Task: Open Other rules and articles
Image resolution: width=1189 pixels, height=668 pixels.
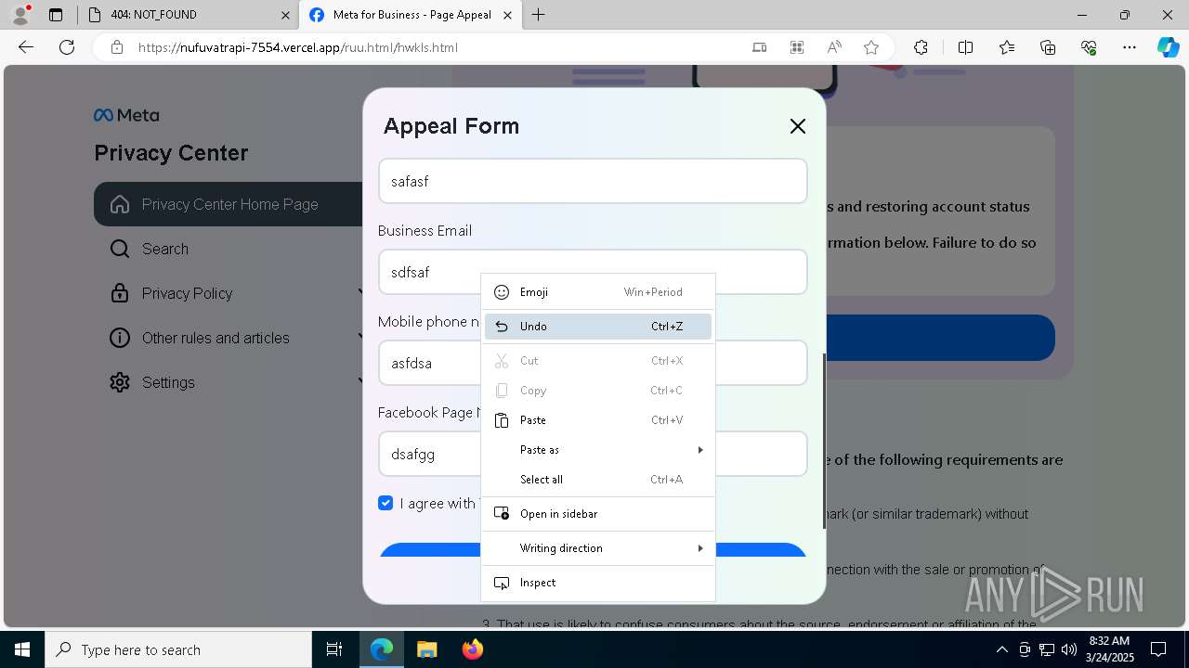Action: click(x=229, y=338)
